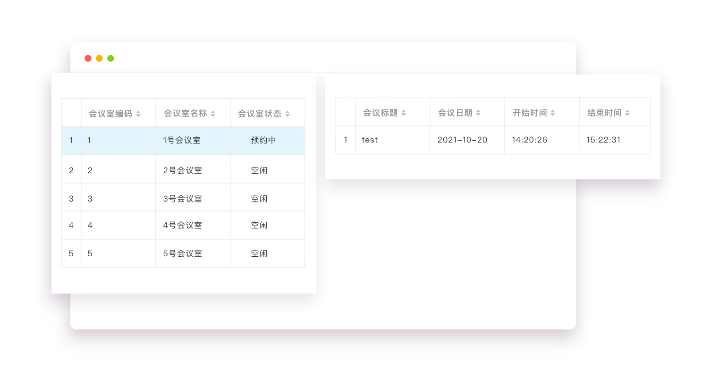Viewport: 710px width, 387px height.
Task: Click room code cell in 2号会议室 row
Action: pyautogui.click(x=118, y=169)
